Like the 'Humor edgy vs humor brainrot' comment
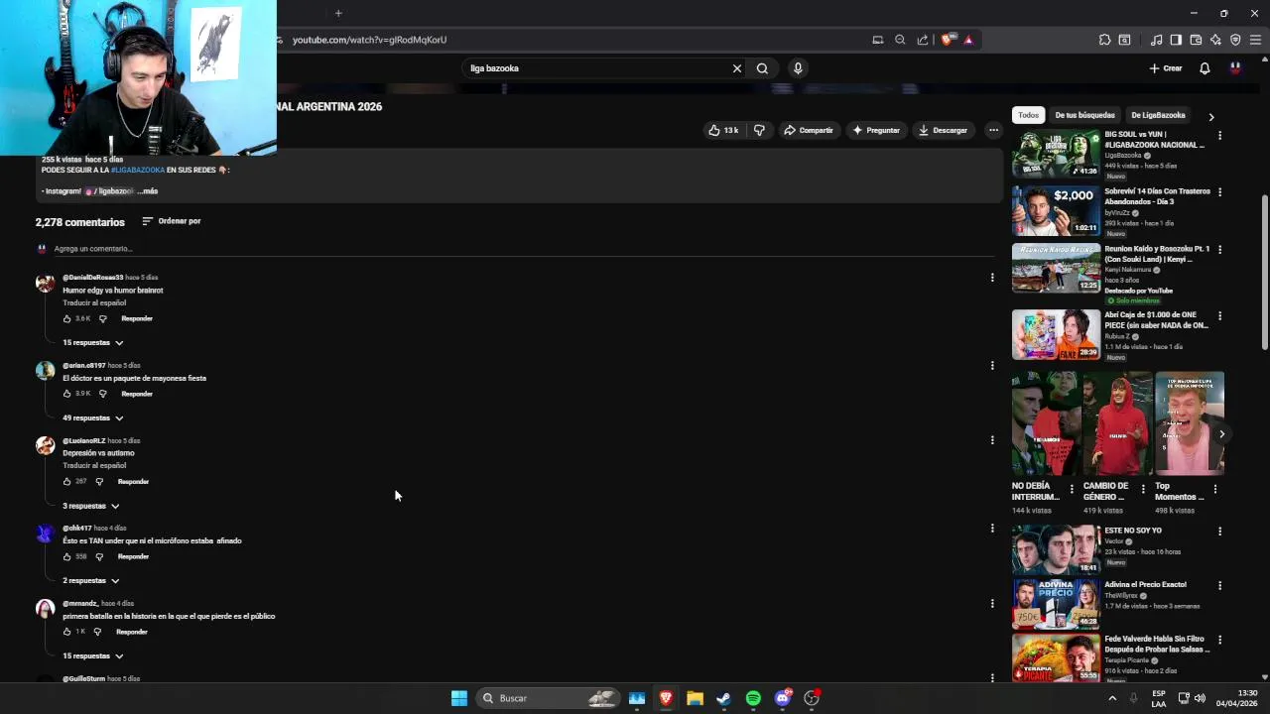The width and height of the screenshot is (1270, 714). click(67, 318)
